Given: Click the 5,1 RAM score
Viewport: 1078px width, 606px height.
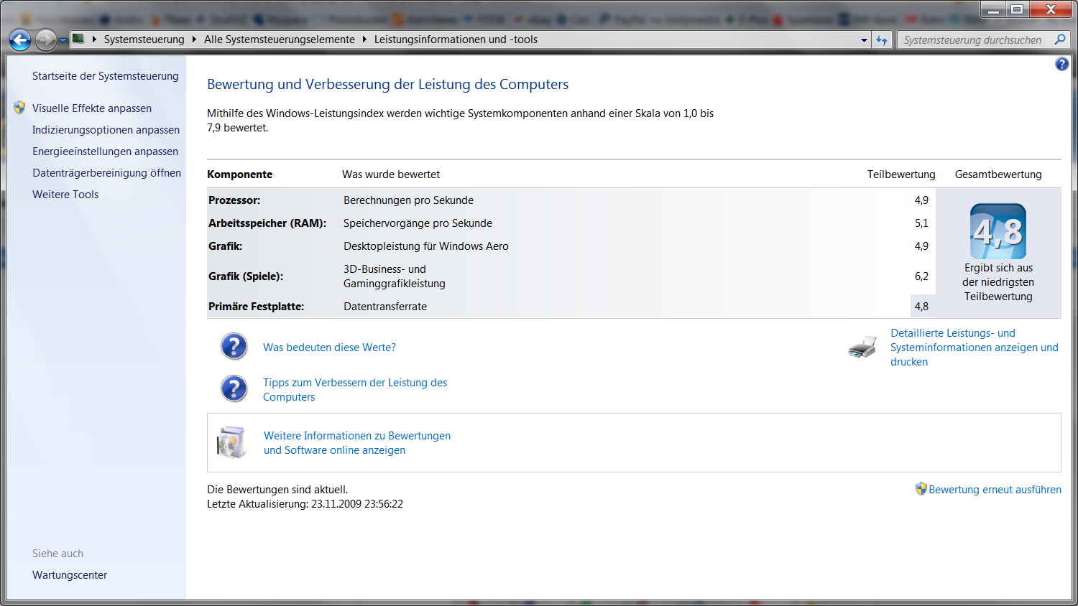Looking at the screenshot, I should (x=921, y=223).
